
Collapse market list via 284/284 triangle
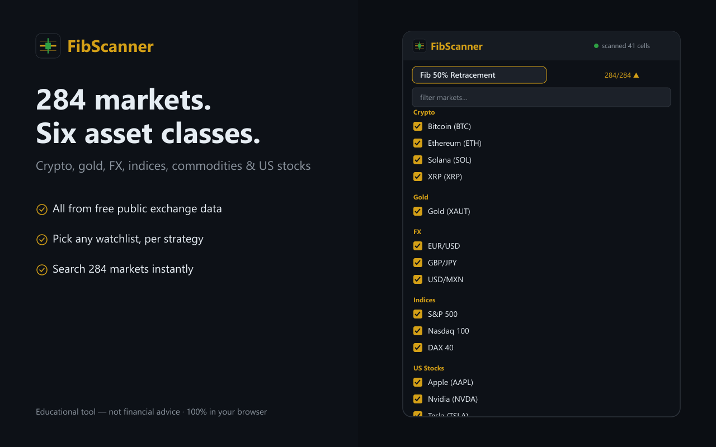tap(636, 75)
